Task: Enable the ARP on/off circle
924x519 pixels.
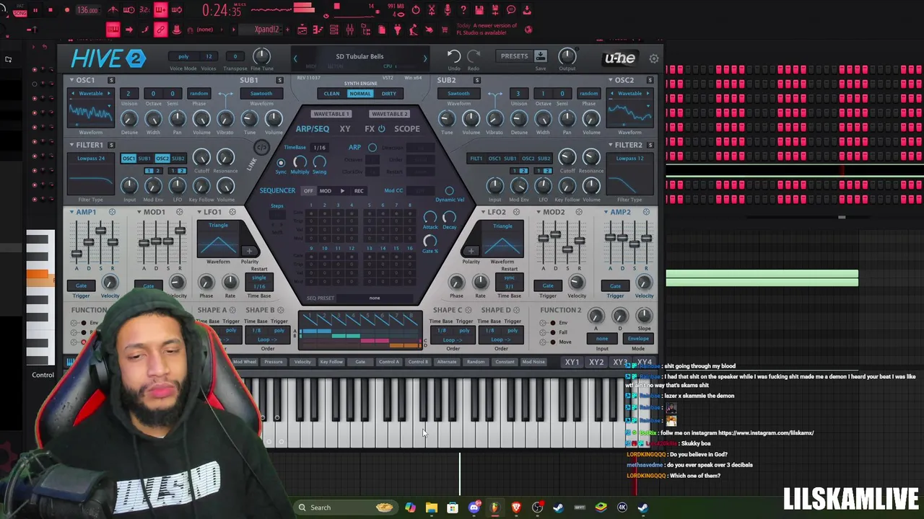Action: click(x=372, y=147)
